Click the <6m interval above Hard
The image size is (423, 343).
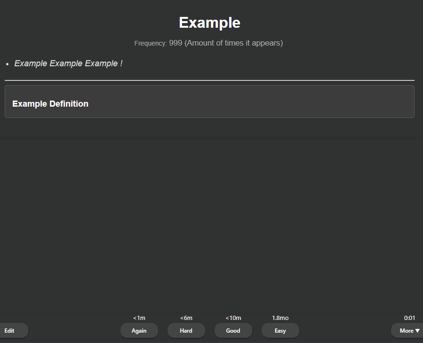186,318
